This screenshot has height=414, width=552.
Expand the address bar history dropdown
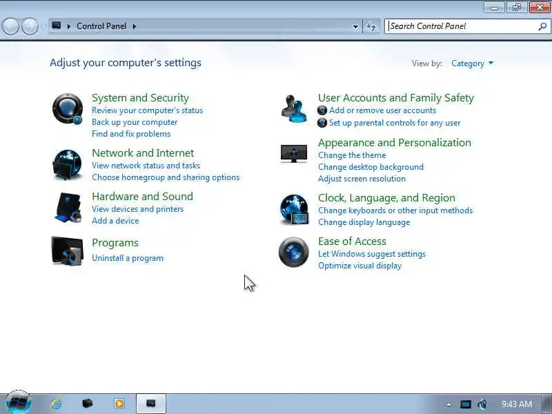(x=355, y=26)
